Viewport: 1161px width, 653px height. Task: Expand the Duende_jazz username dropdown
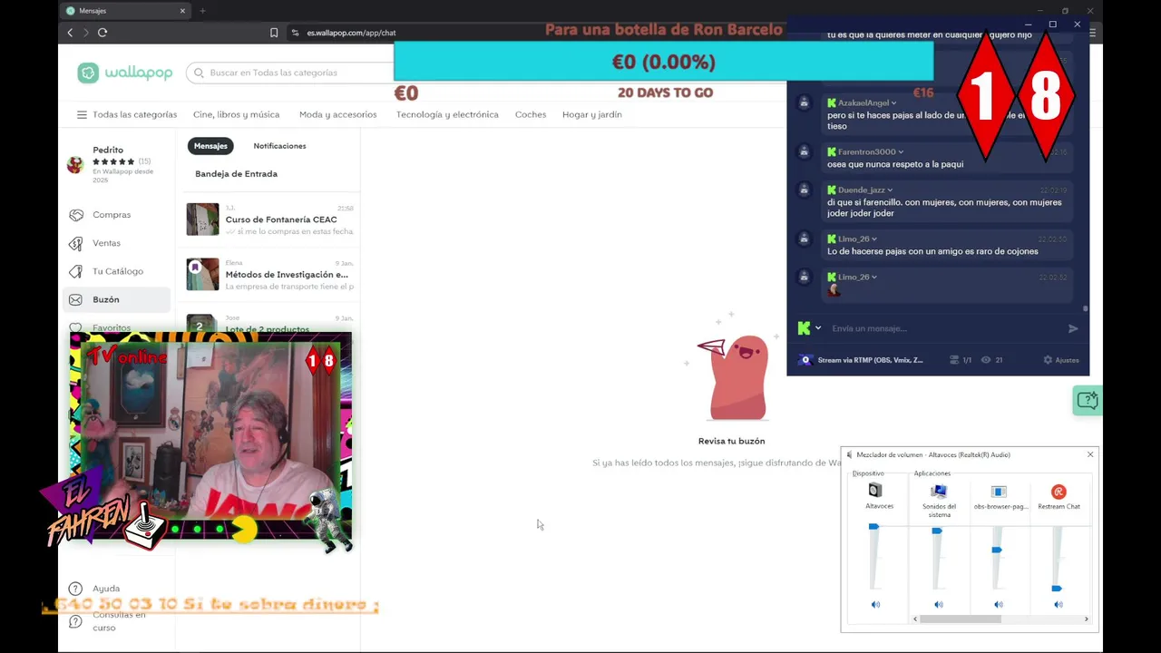click(891, 190)
